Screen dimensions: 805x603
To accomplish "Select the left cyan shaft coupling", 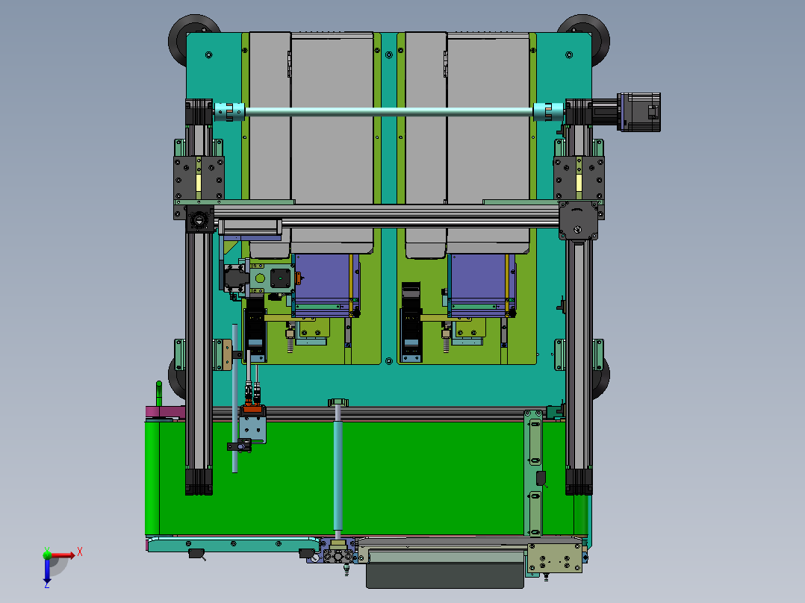I will tap(229, 112).
